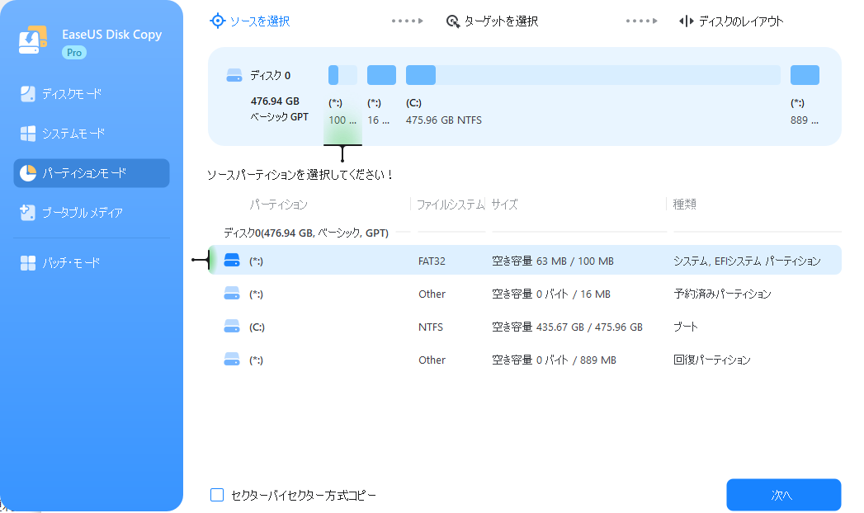The image size is (864, 513).
Task: Click the FAT32 file system cell
Action: [x=432, y=261]
